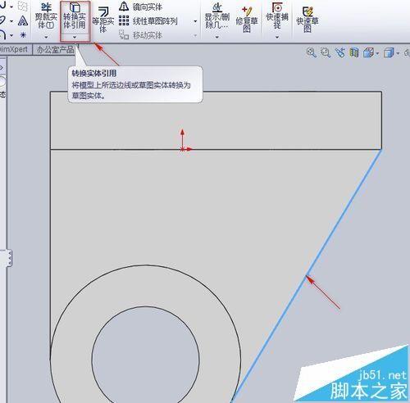Viewport: 410px width, 403px height.
Task: Click the greyed Move Entities (移动实体) item
Action: (141, 35)
